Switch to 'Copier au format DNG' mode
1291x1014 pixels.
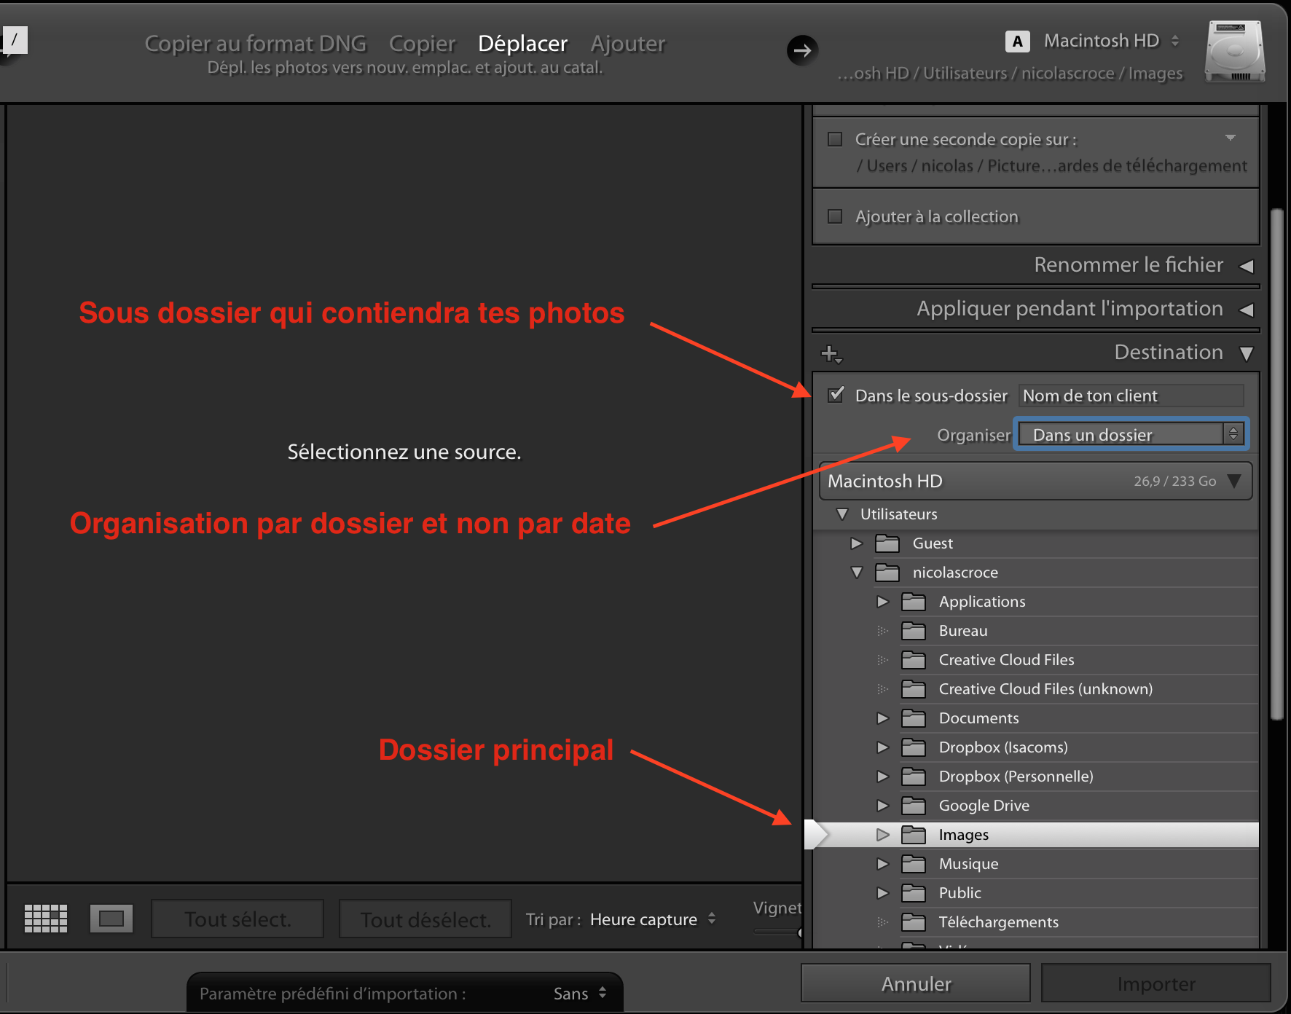(255, 44)
